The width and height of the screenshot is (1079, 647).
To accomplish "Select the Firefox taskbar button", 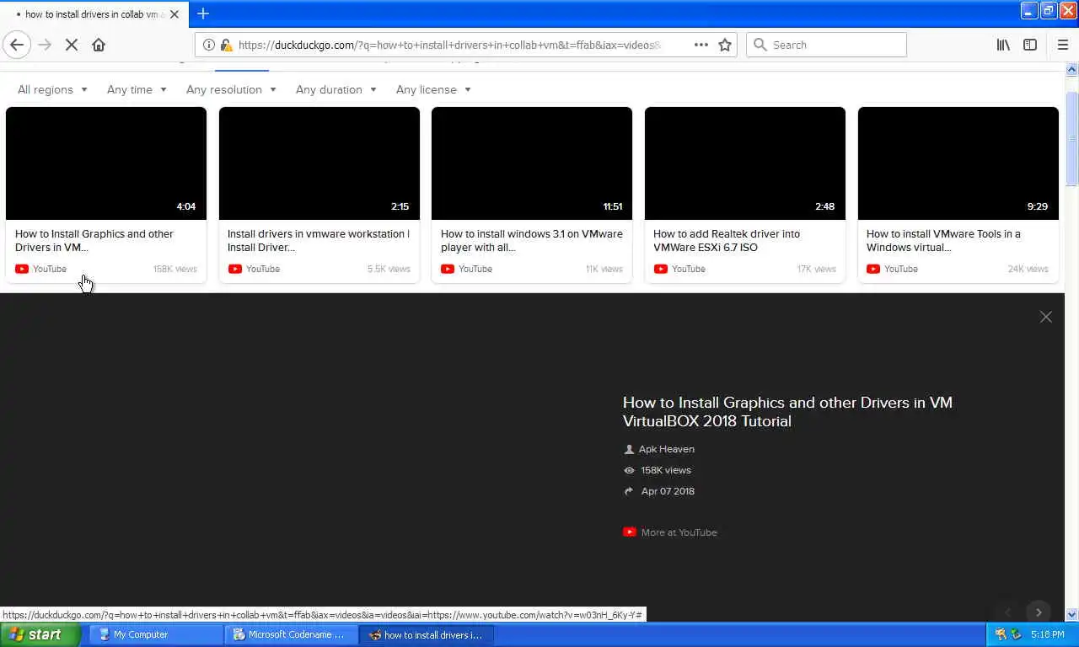I will tap(426, 634).
